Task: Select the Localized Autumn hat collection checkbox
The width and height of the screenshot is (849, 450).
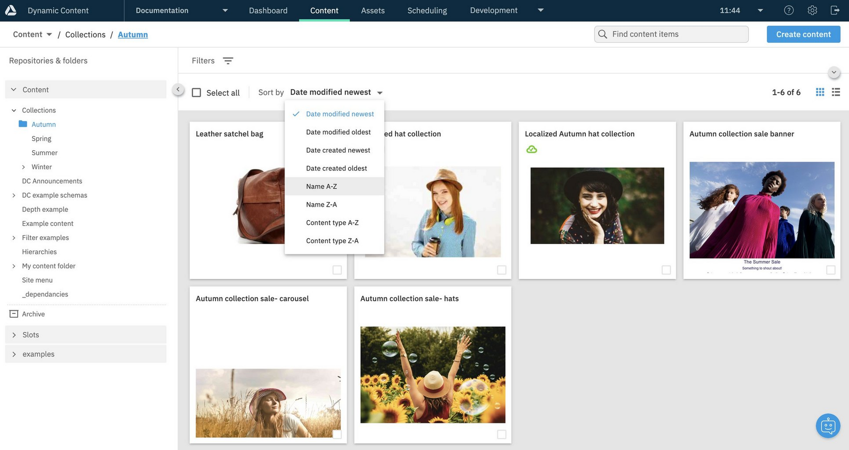Action: [666, 270]
